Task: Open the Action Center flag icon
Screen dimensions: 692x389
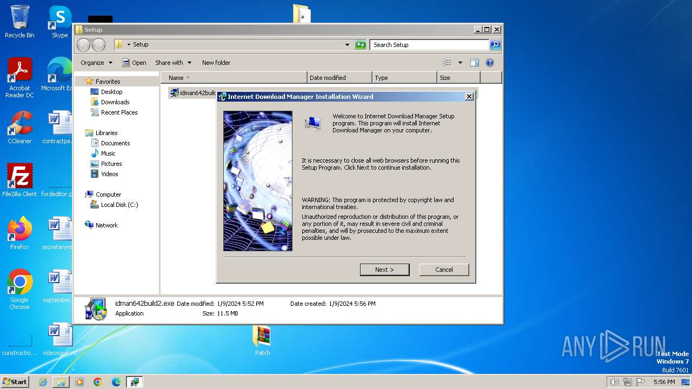Action: point(640,382)
